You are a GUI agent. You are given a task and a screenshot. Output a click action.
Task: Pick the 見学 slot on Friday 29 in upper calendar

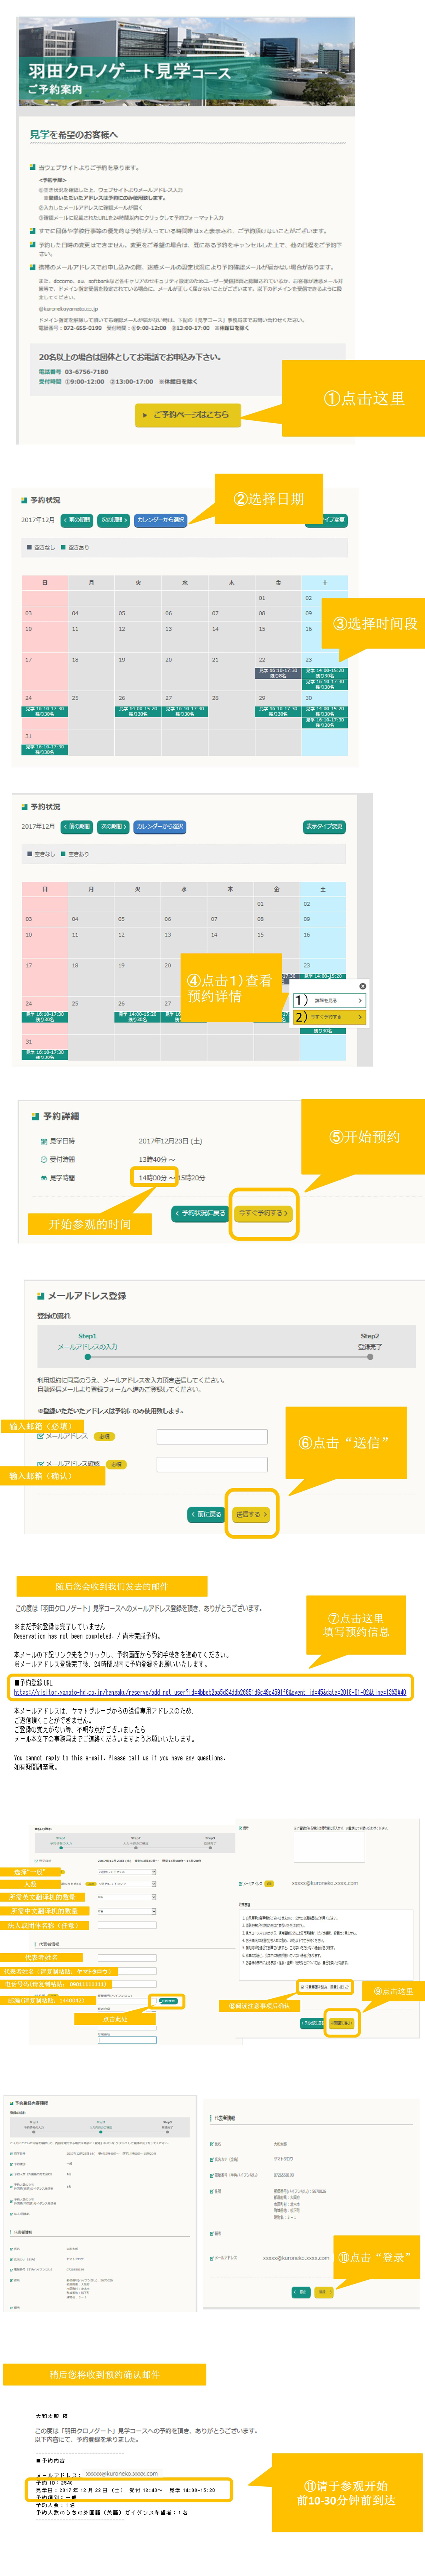(278, 711)
